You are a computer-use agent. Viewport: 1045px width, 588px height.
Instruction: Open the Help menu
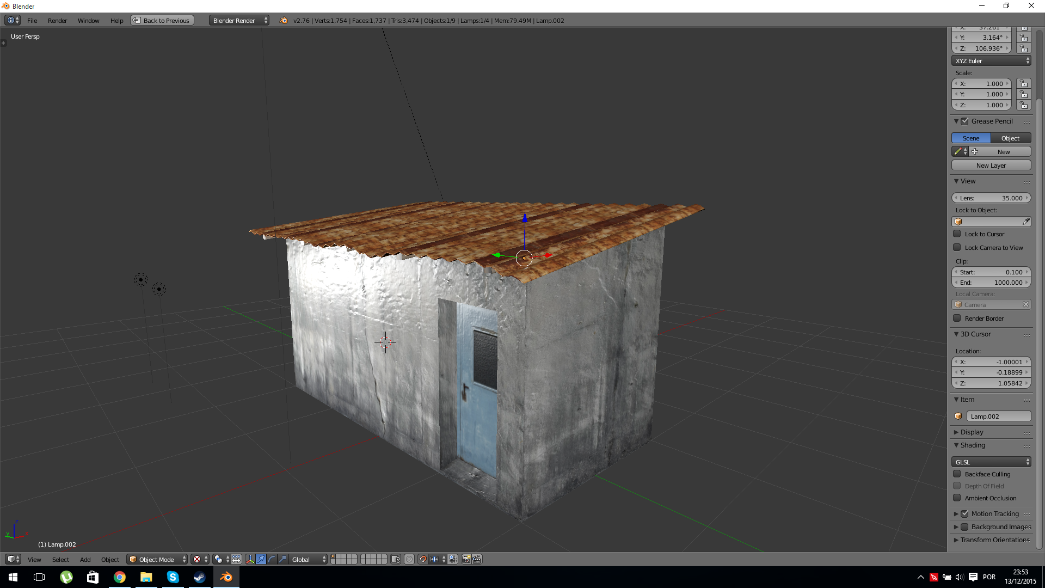pos(116,21)
